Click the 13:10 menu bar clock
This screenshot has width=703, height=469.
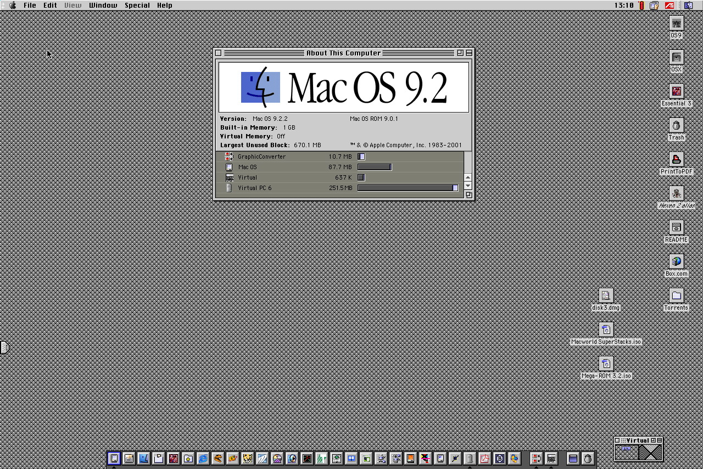624,5
